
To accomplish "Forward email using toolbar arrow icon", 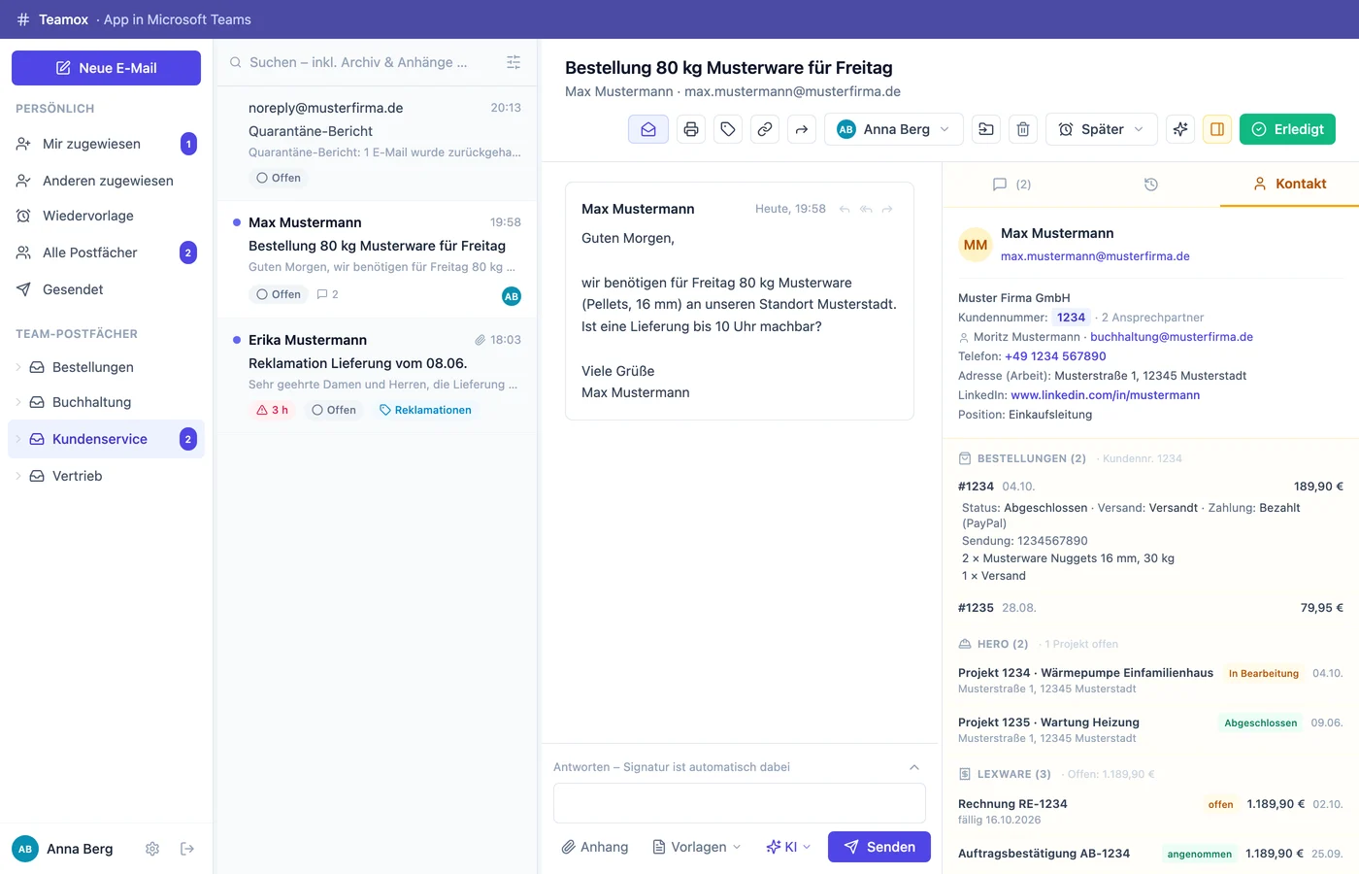I will click(x=802, y=129).
